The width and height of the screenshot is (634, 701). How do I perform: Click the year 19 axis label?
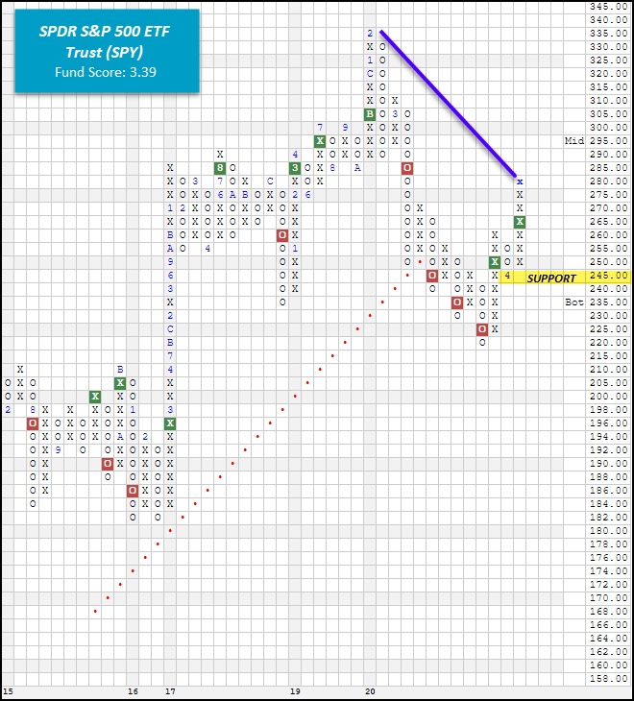pos(295,691)
